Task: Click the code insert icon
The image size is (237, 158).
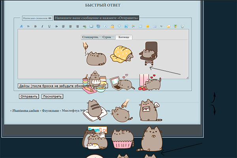Action: [x=126, y=26]
